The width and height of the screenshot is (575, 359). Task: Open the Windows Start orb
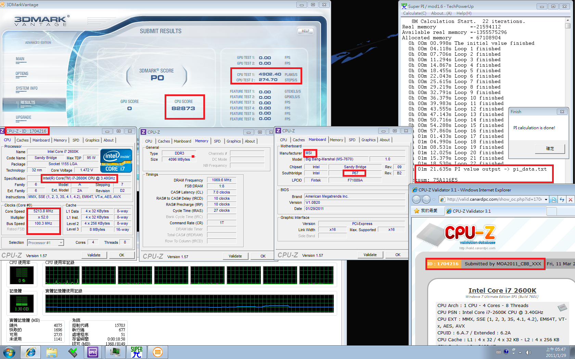(9, 352)
